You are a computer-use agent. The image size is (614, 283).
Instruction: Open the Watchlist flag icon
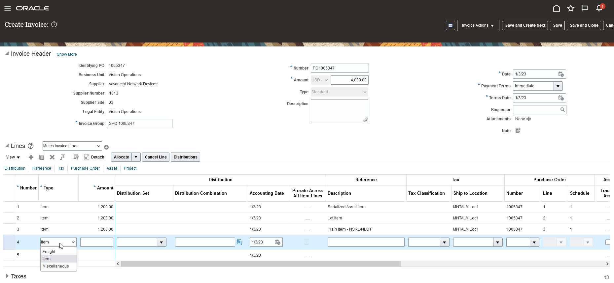(585, 8)
